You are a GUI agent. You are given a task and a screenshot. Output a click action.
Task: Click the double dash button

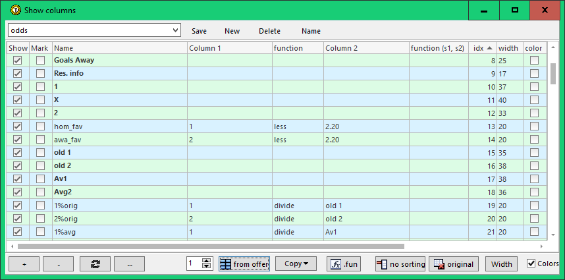(x=129, y=264)
